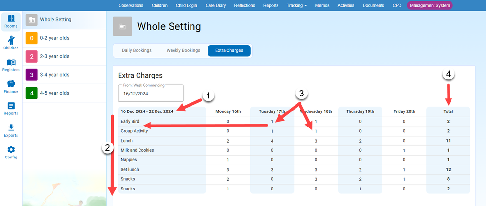This screenshot has height=206, width=486.
Task: Select Whole Setting in room list
Action: pyautogui.click(x=65, y=20)
